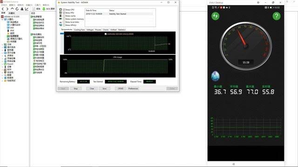Image resolution: width=298 pixels, height=167 pixels.
Task: Click the forward arrow in AIDA64 toolbar
Action: coord(7,9)
